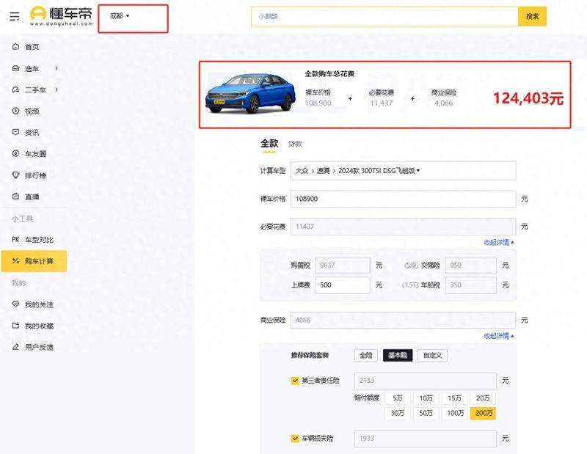587x454 pixels.
Task: Open 车型对比 tool in the sidebar
Action: pyautogui.click(x=39, y=240)
